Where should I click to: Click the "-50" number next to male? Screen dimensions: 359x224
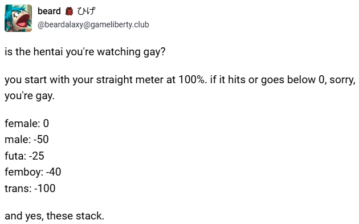(x=41, y=140)
